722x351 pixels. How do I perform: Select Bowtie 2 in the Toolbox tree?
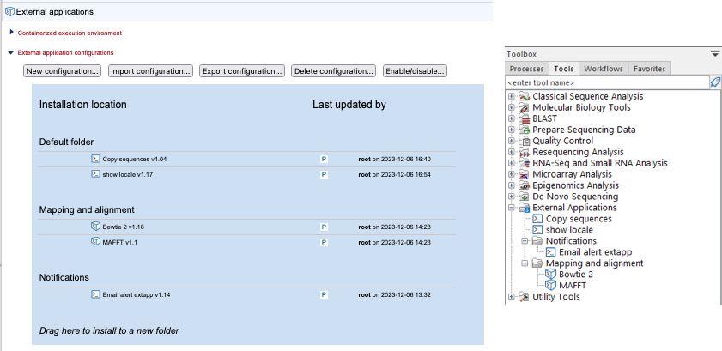[575, 275]
